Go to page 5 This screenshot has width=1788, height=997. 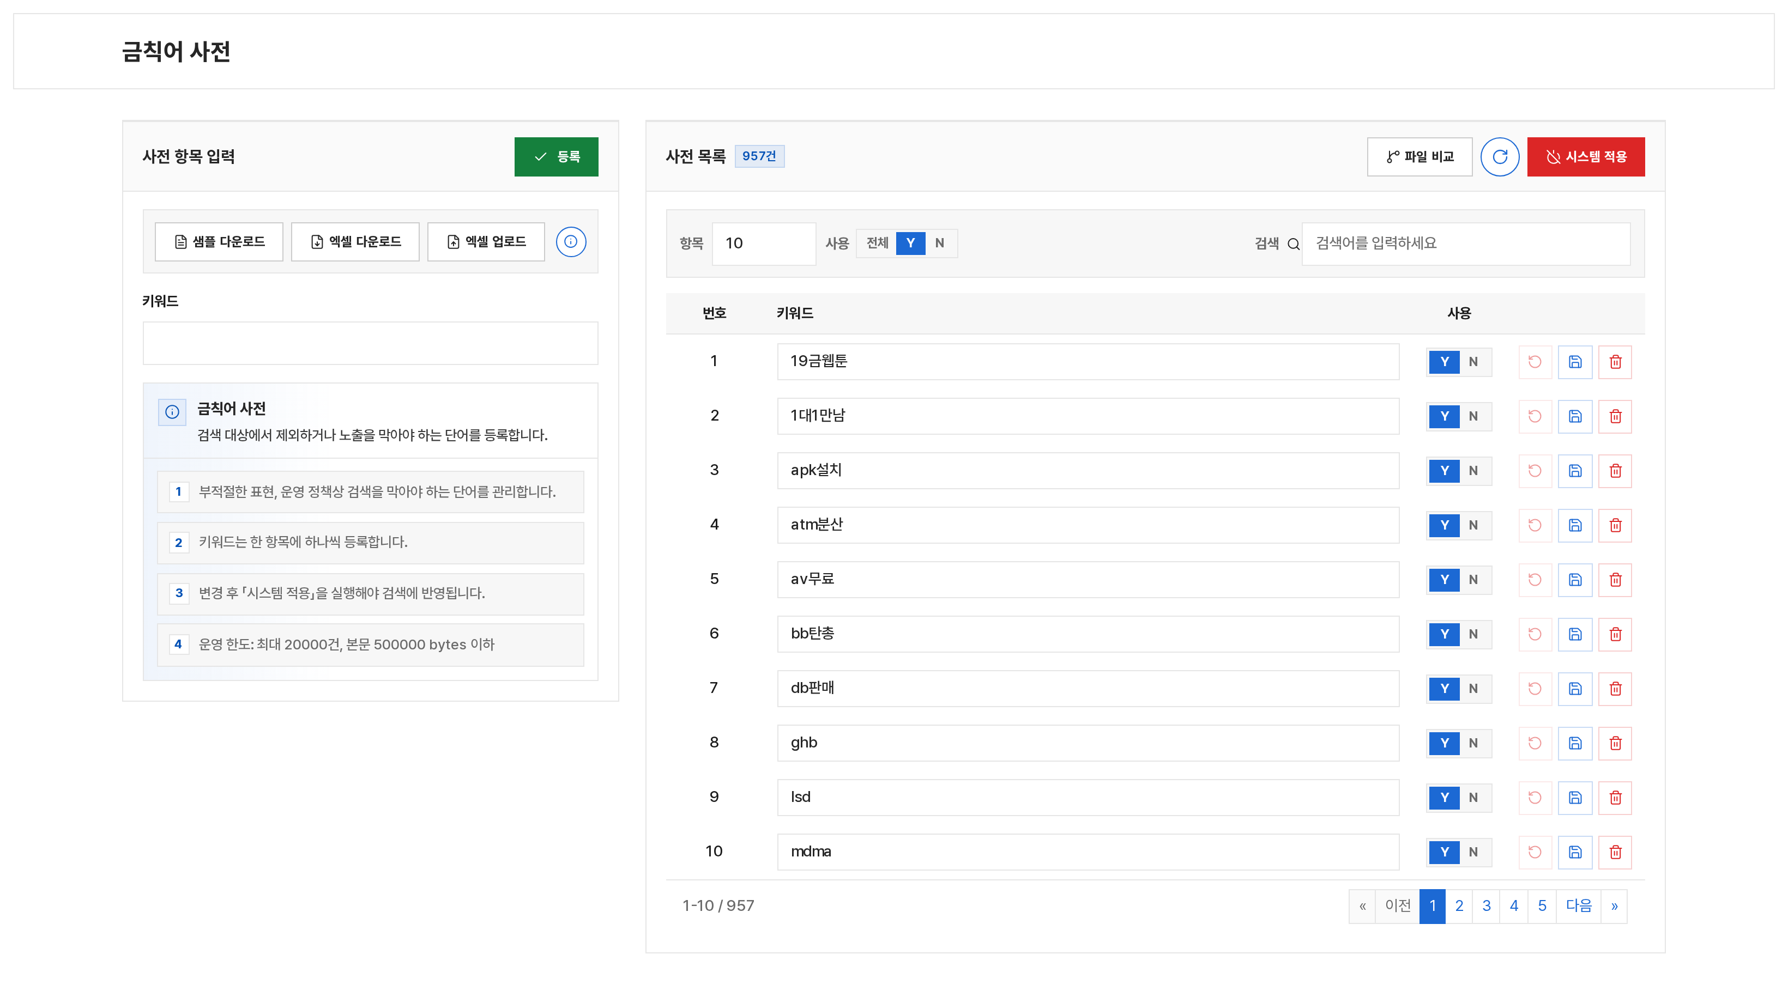(1542, 906)
